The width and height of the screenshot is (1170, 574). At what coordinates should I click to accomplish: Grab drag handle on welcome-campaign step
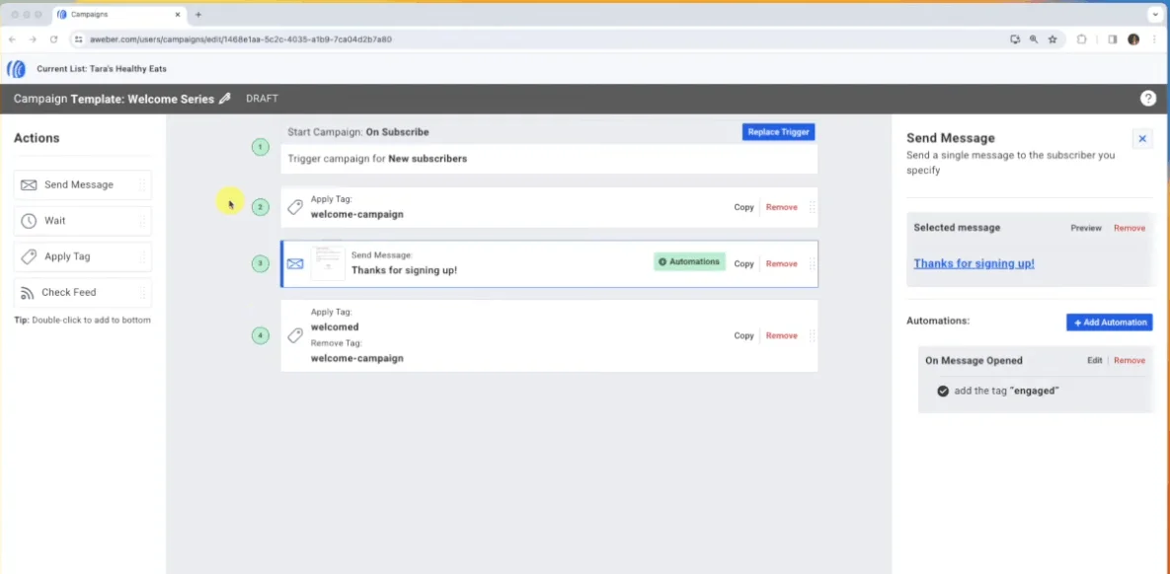812,207
